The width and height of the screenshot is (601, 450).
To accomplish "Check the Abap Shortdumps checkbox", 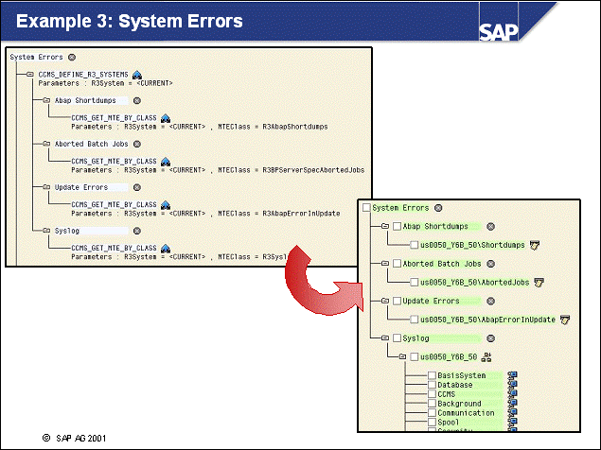I will pyautogui.click(x=396, y=226).
